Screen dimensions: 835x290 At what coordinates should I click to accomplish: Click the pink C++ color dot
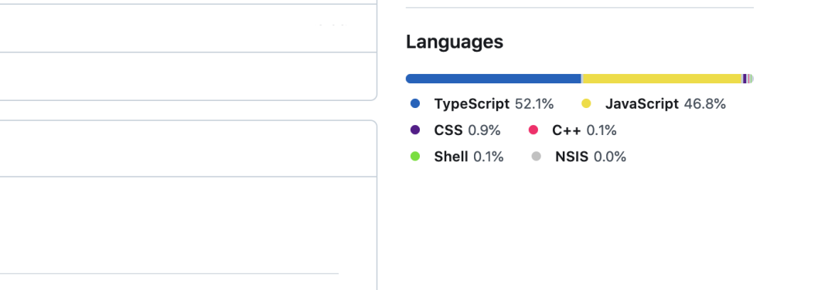point(533,130)
